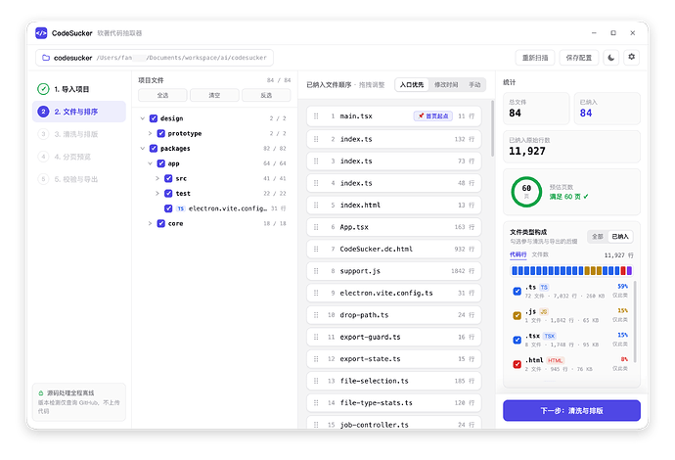Uncheck the prototype folder checkbox
This screenshot has width=675, height=460.
tap(161, 133)
